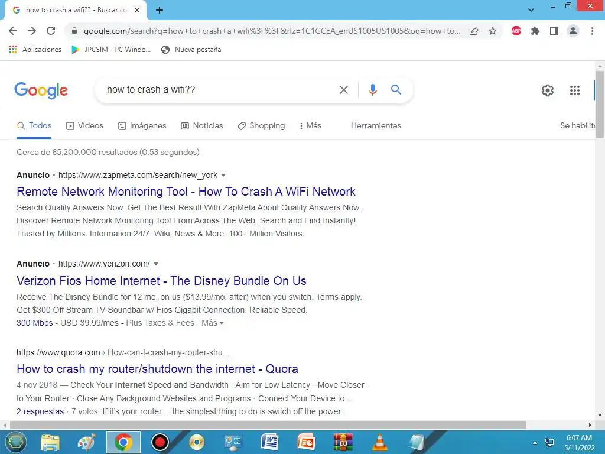
Task: Toggle the browser side panel
Action: tap(554, 31)
